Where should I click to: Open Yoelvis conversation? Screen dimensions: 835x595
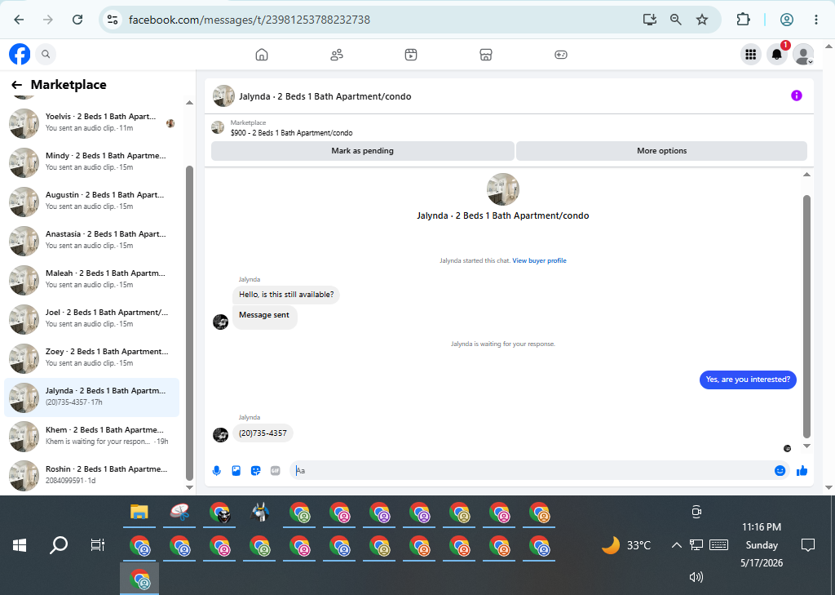click(x=91, y=122)
